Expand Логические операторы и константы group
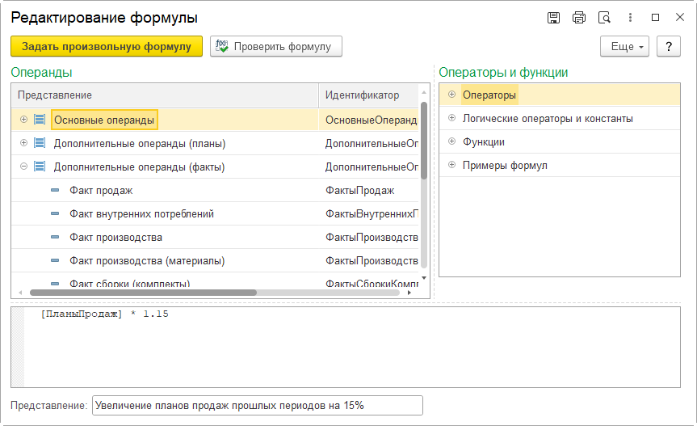The image size is (697, 426). point(451,118)
